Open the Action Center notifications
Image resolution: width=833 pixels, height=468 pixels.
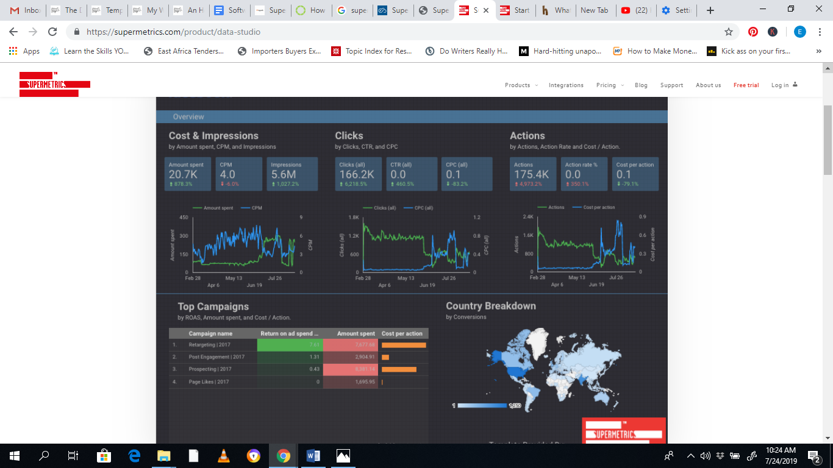click(813, 456)
